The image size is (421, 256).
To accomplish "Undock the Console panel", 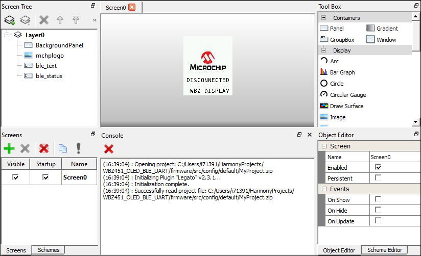I will click(299, 135).
